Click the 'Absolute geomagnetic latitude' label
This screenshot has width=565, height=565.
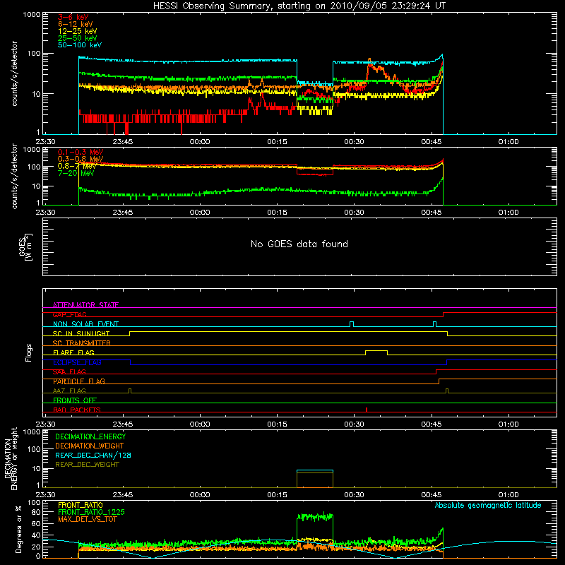click(x=488, y=505)
